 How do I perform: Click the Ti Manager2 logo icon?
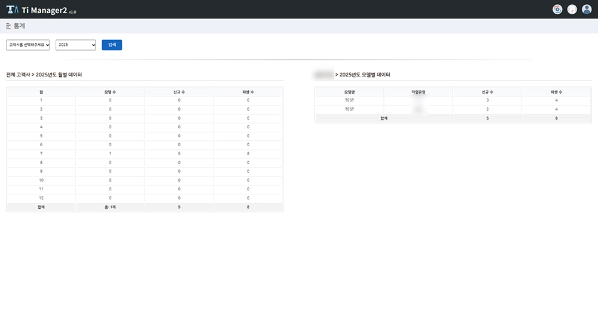12,10
